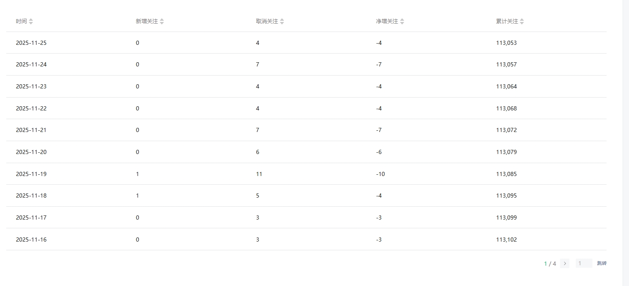Sort by the 新增关注 column arrows

(x=162, y=22)
